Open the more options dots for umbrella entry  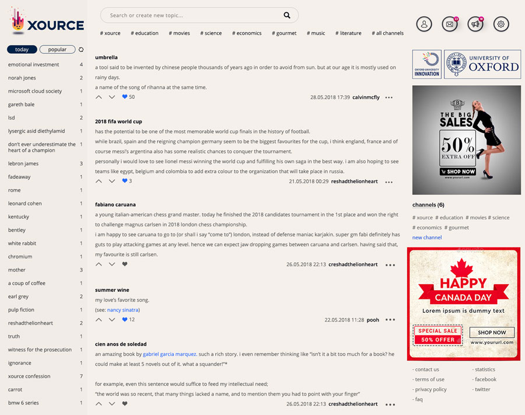pyautogui.click(x=389, y=97)
